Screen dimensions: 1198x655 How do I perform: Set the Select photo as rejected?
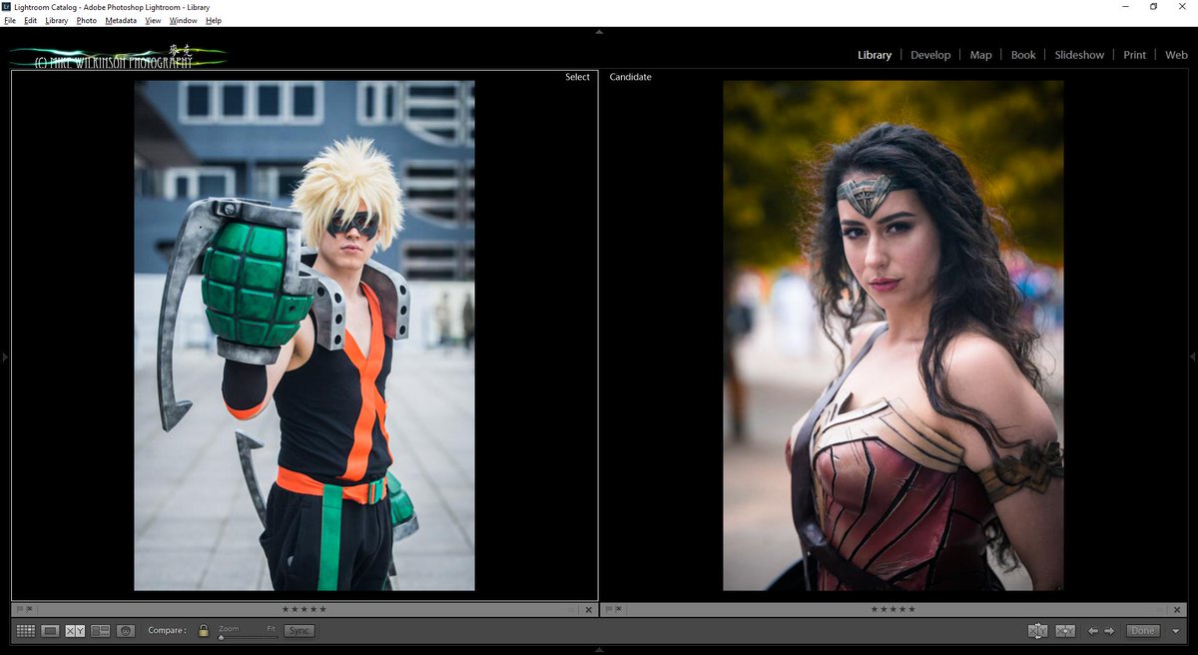29,609
